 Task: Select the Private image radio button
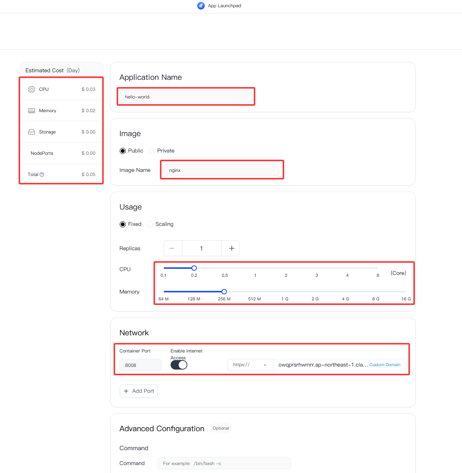[x=152, y=151]
